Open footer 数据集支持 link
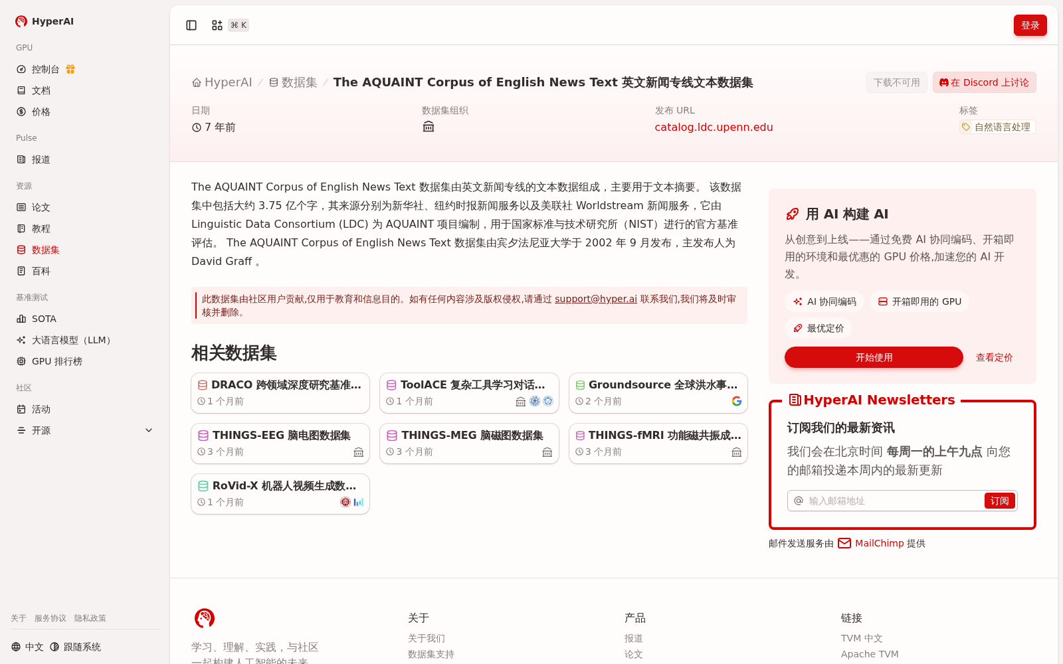 431,654
